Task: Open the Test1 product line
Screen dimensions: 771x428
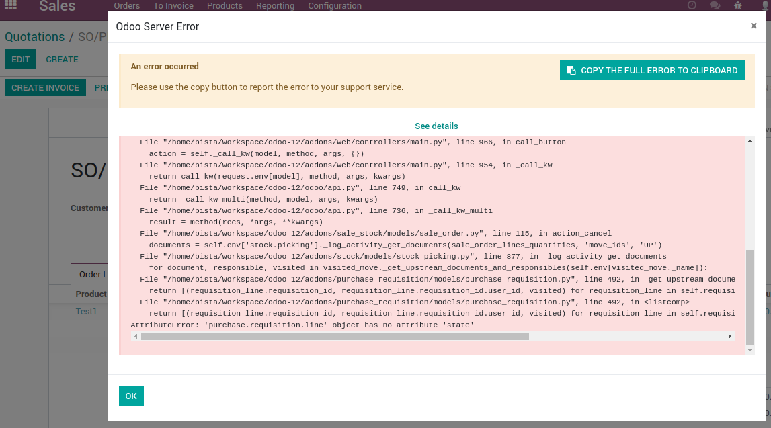Action: point(86,312)
